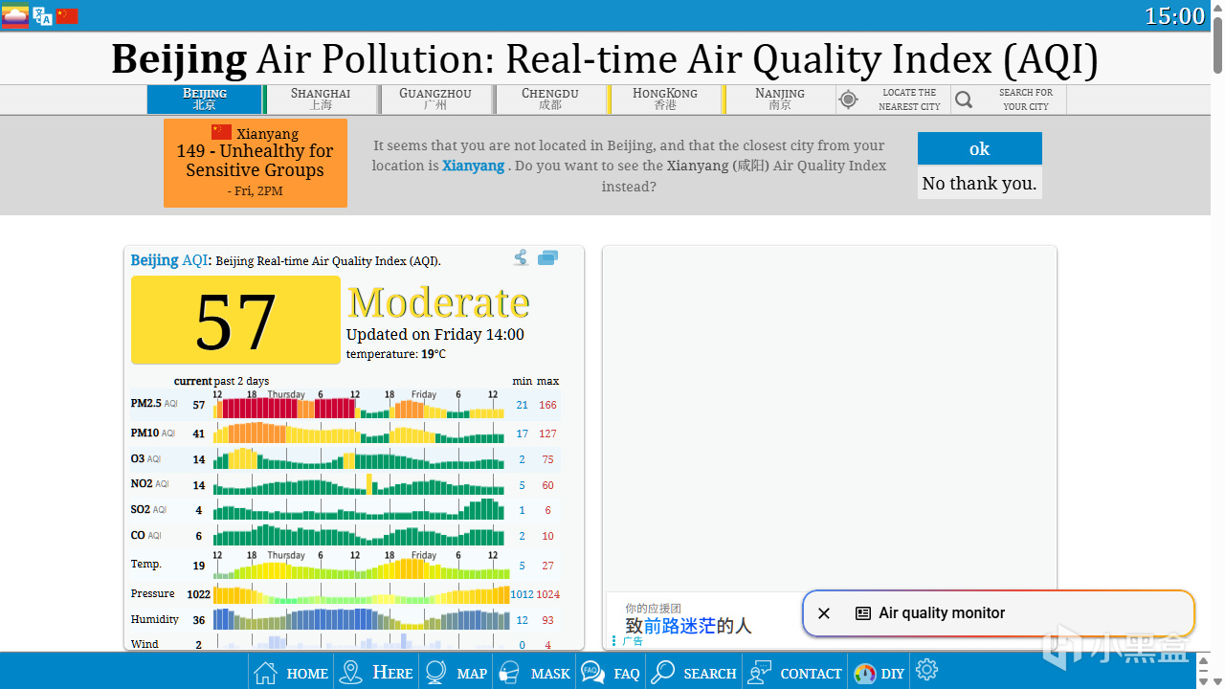Viewport: 1225px width, 689px height.
Task: Open the blue widget icon beside share
Action: (x=547, y=257)
